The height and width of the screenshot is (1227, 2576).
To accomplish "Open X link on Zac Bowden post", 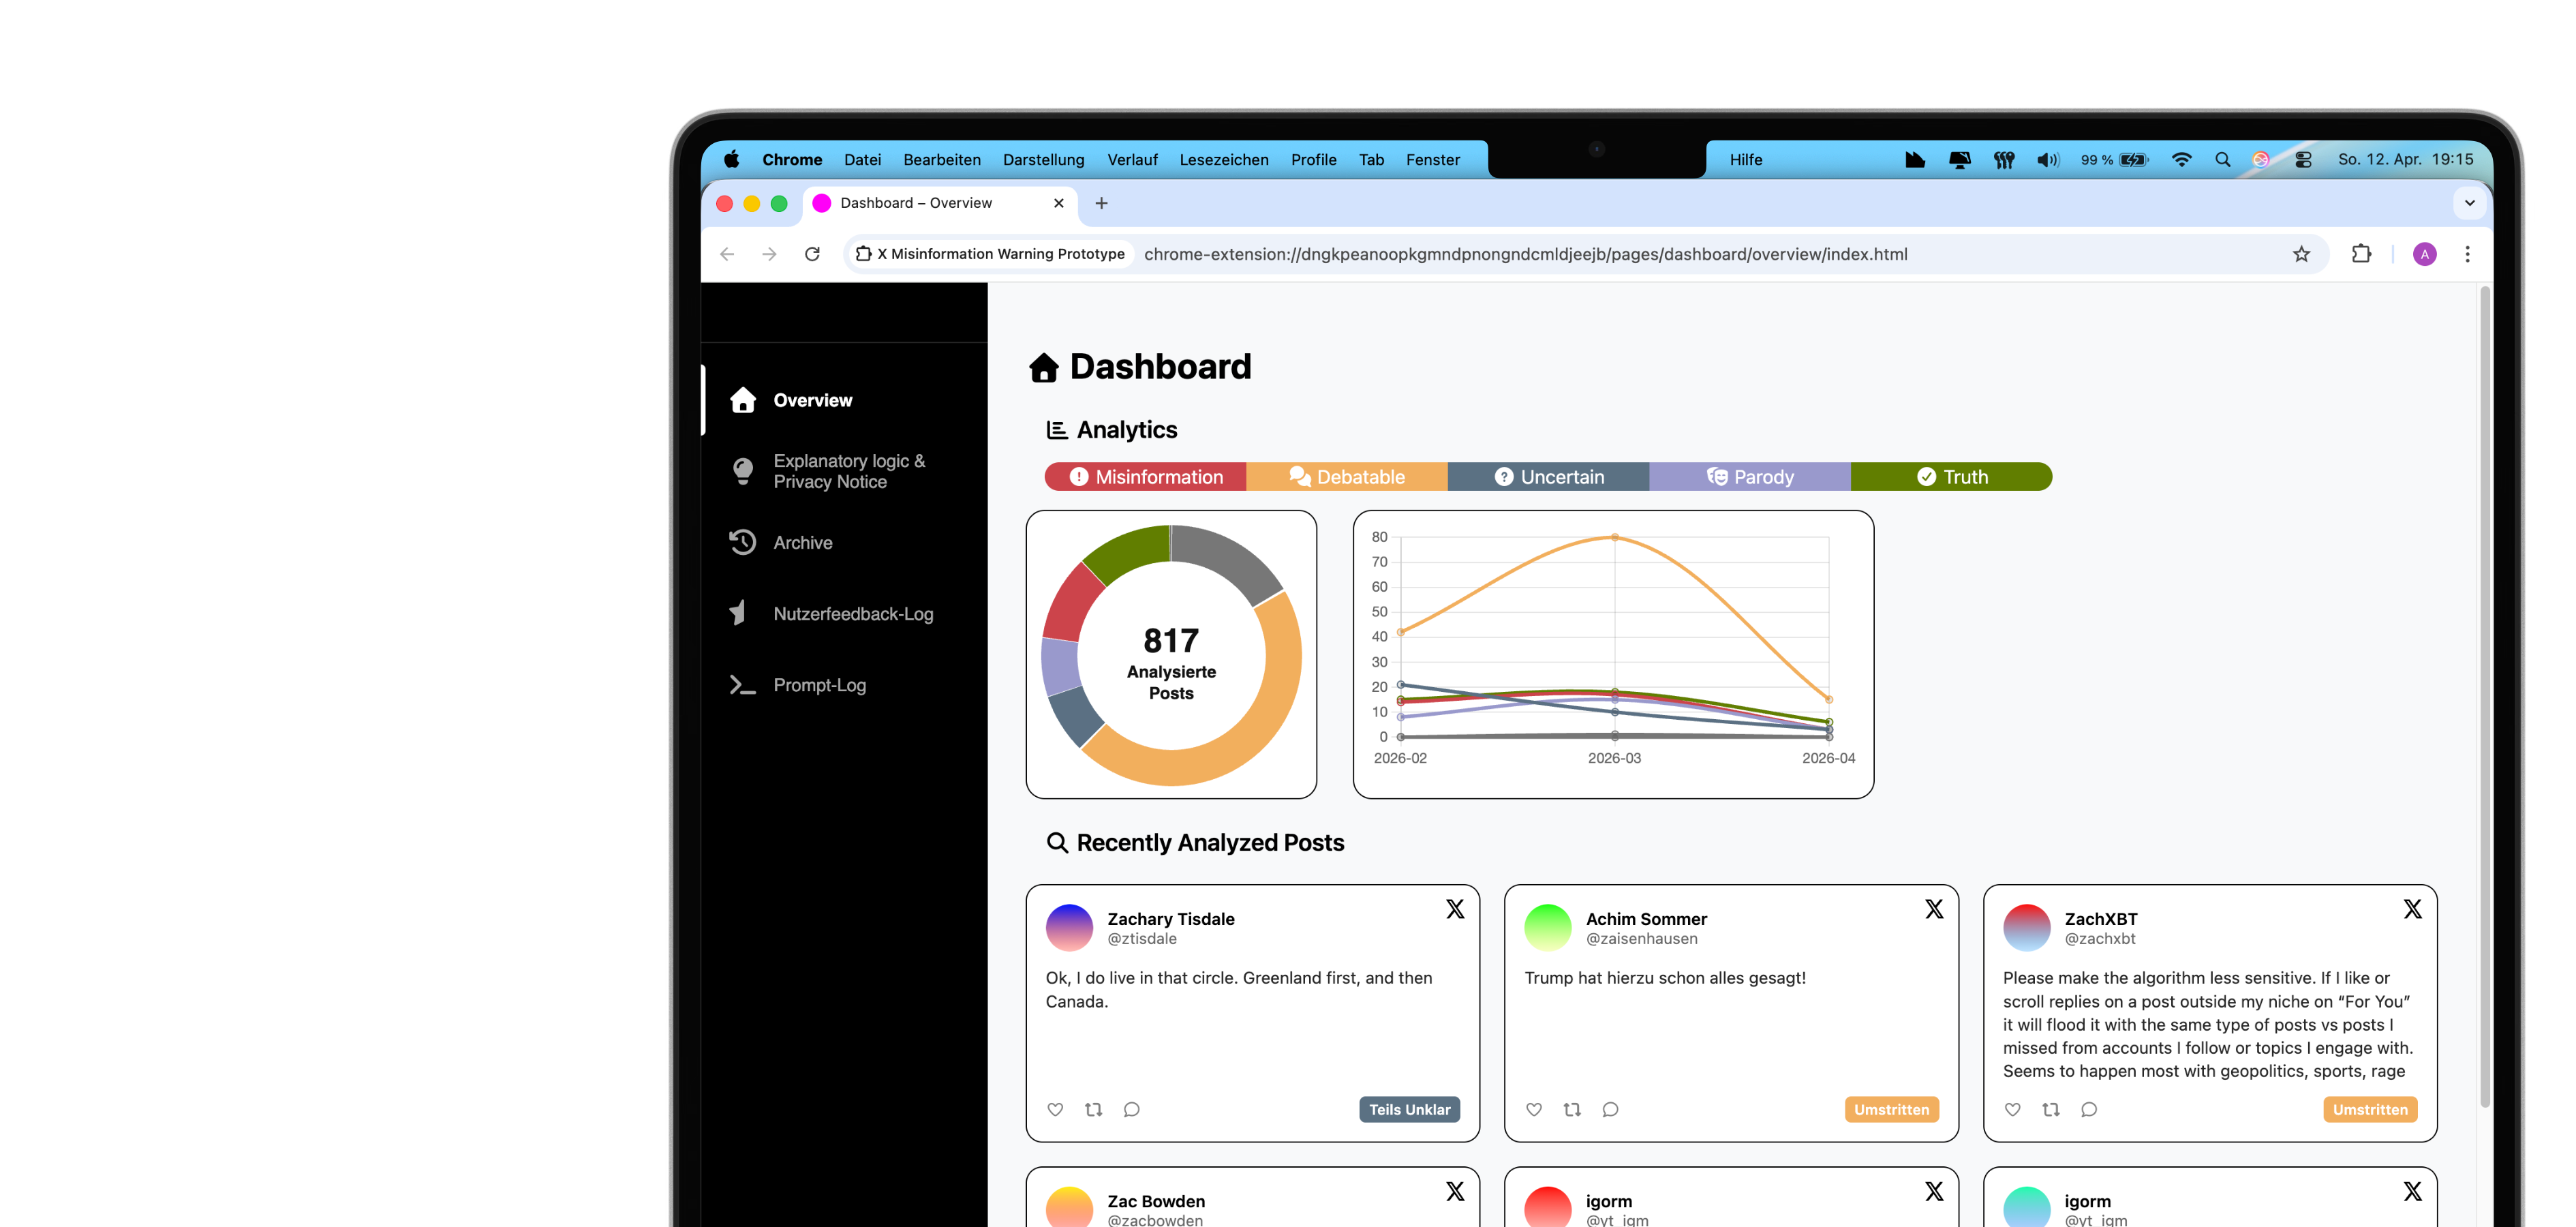I will click(x=1455, y=1191).
